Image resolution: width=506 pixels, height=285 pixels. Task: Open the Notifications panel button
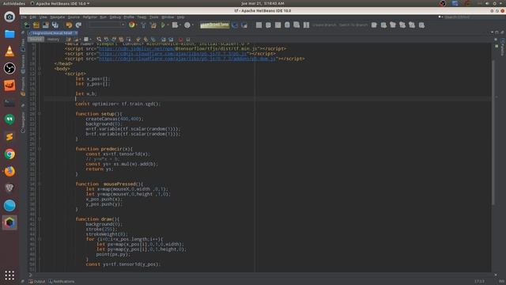(x=62, y=282)
